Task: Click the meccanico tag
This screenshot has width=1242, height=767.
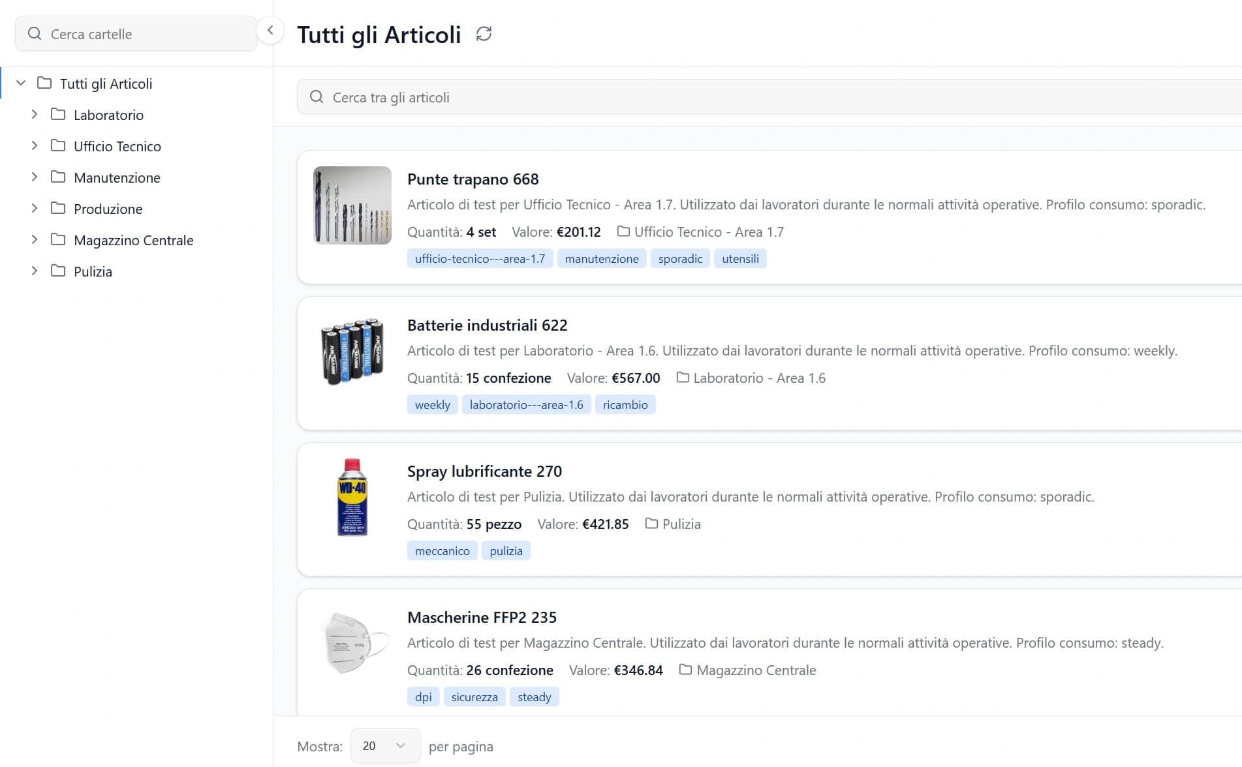Action: coord(442,551)
